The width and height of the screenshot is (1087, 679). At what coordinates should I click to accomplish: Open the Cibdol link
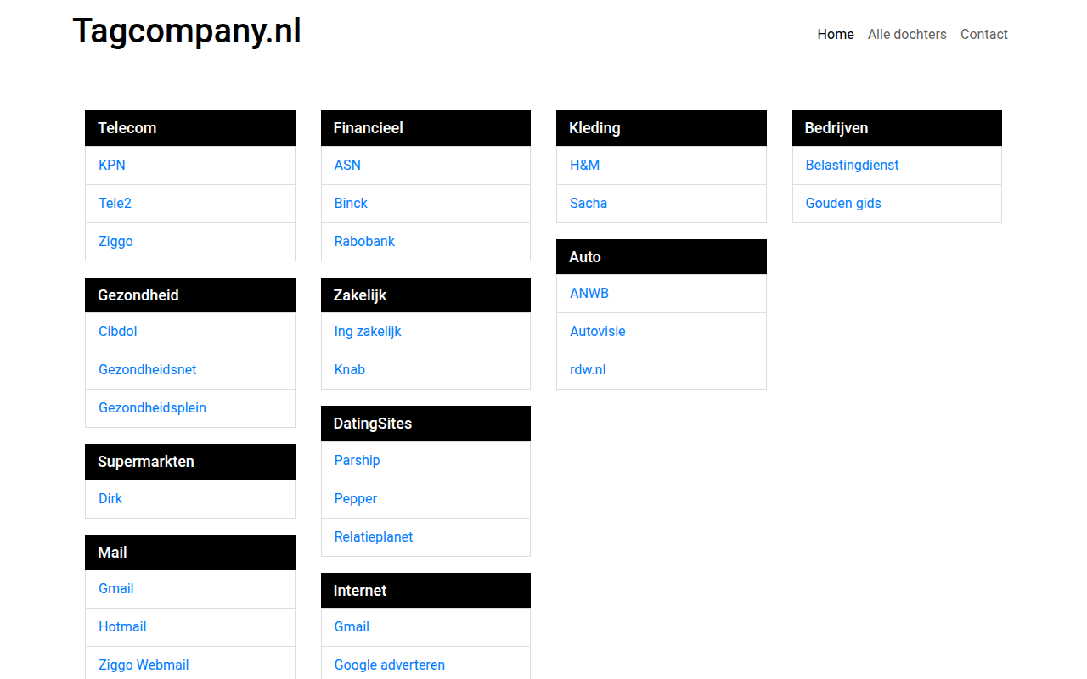click(x=118, y=331)
